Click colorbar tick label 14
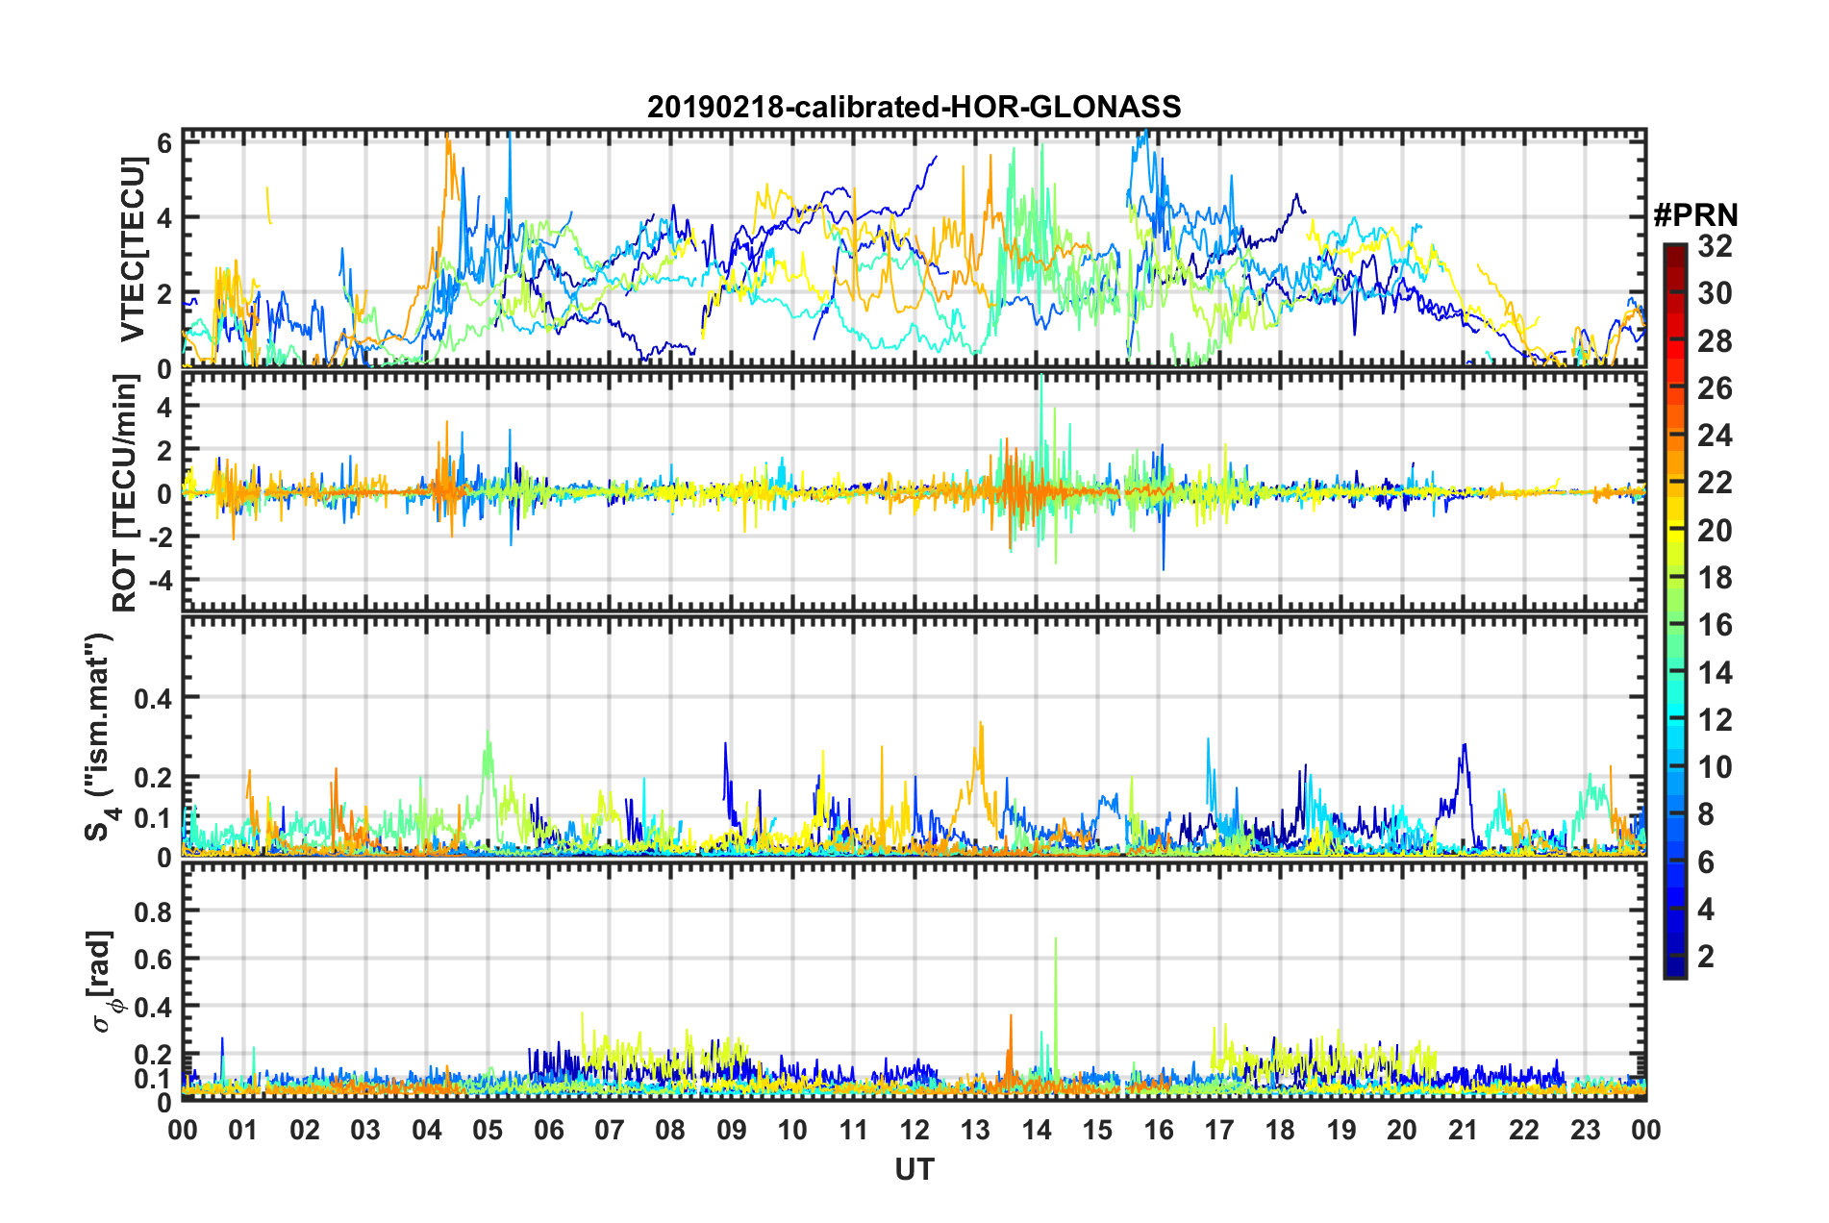 pos(1715,673)
